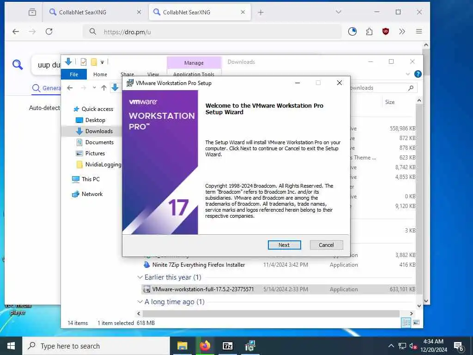The image size is (473, 355).
Task: Open Application Tools ribbon tab
Action: (194, 74)
